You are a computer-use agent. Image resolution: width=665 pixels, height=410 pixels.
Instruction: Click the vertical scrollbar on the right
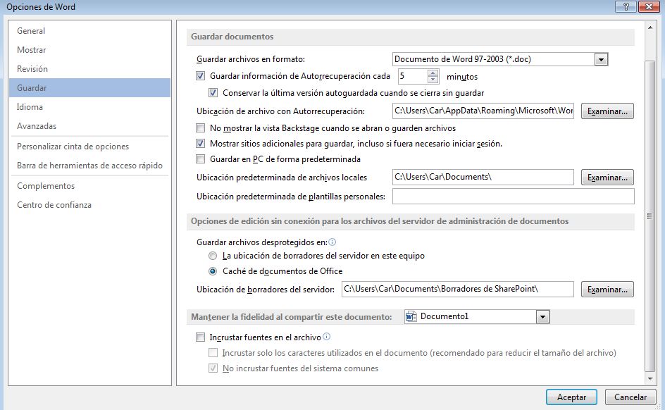click(650, 211)
